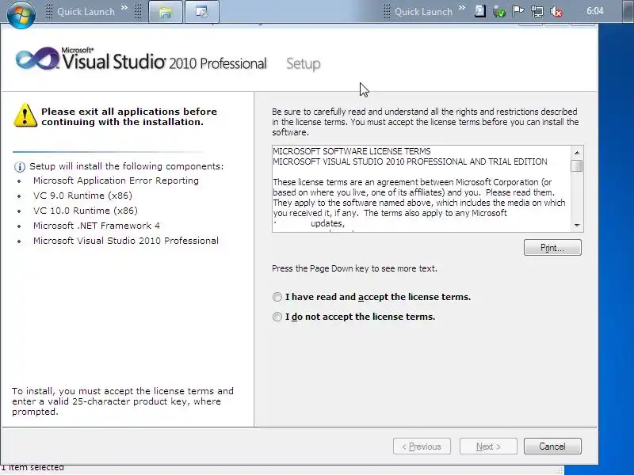This screenshot has height=475, width=634.
Task: Click the license text scroll up arrow
Action: [577, 153]
